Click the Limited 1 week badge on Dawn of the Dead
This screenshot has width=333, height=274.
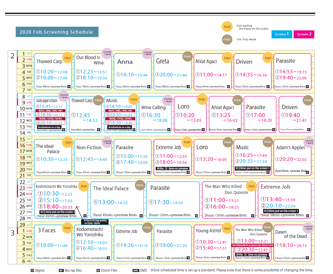[308, 228]
